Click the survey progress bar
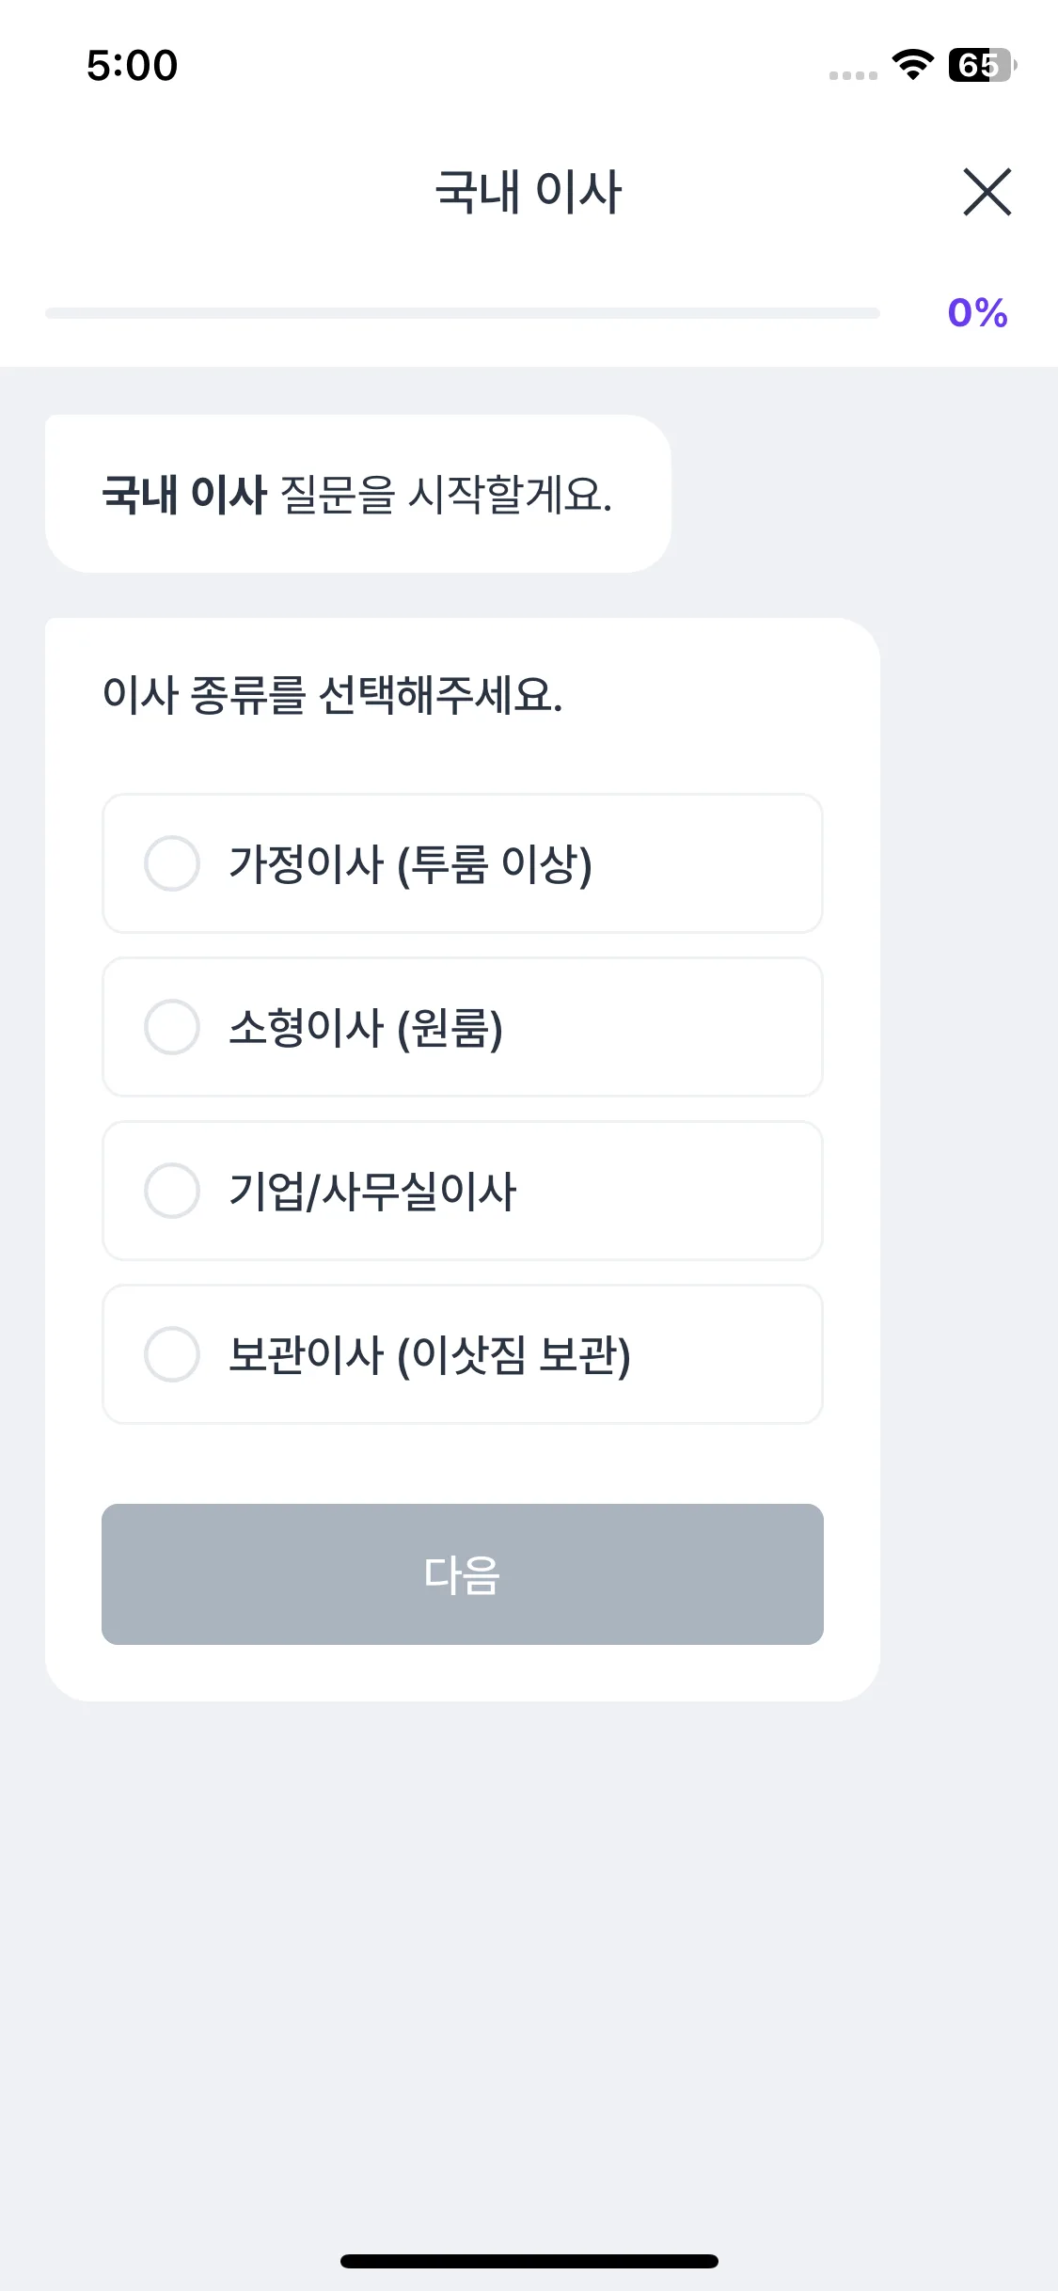The height and width of the screenshot is (2291, 1058). pos(462,313)
